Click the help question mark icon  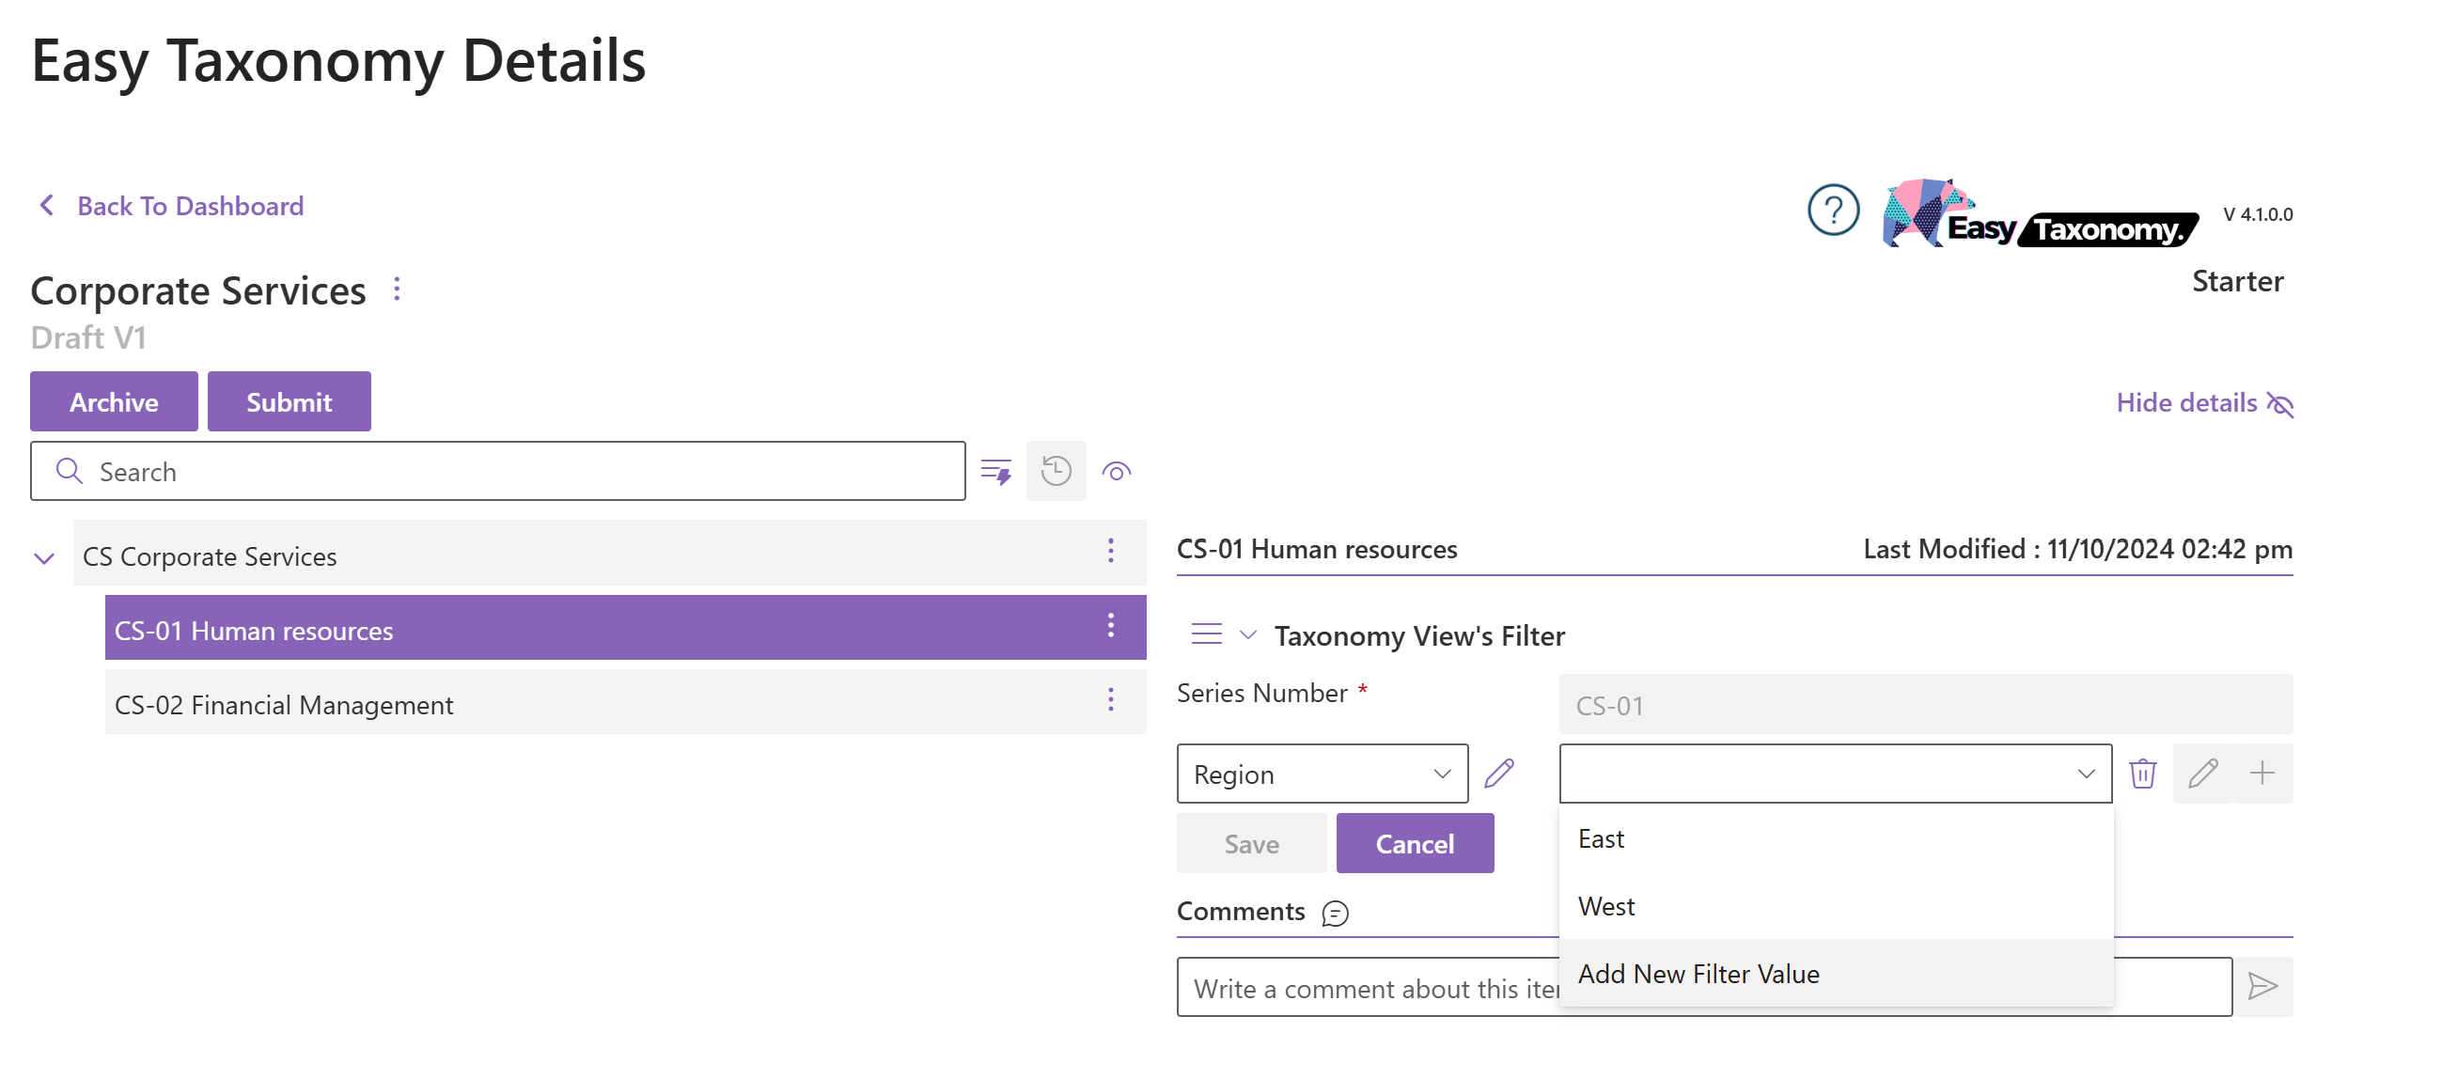pyautogui.click(x=1833, y=210)
